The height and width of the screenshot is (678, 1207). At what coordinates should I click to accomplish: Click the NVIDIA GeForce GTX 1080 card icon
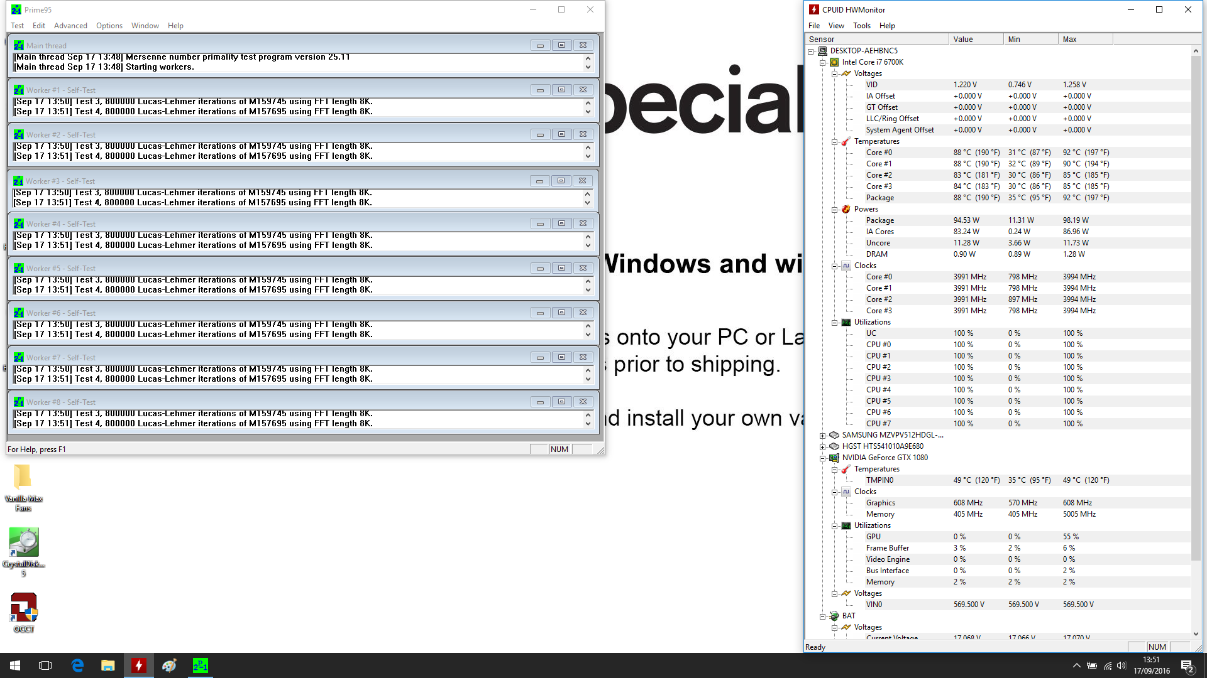click(834, 458)
